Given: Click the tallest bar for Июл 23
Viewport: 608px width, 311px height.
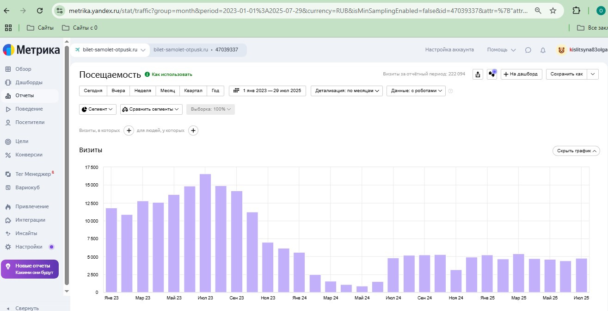Looking at the screenshot, I should (205, 233).
